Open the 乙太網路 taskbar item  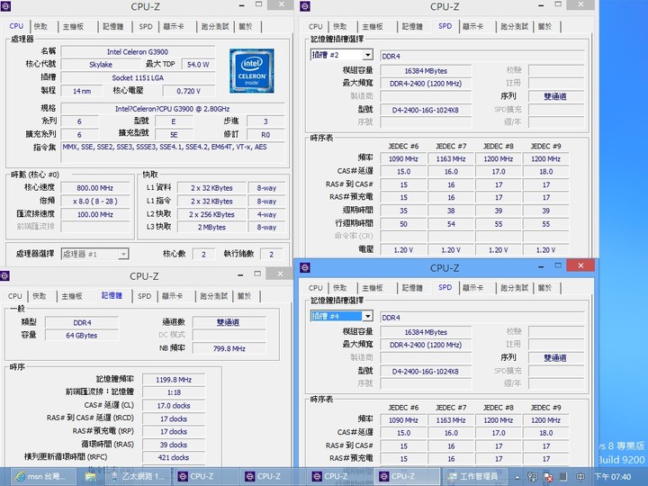click(x=138, y=476)
